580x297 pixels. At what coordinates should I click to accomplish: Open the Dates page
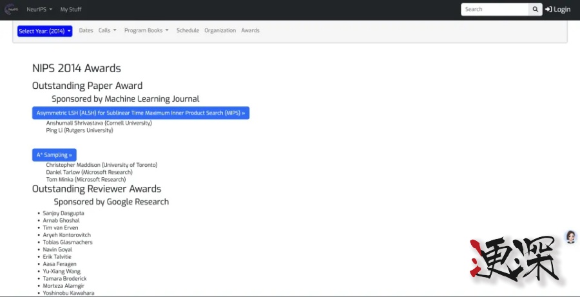point(86,30)
